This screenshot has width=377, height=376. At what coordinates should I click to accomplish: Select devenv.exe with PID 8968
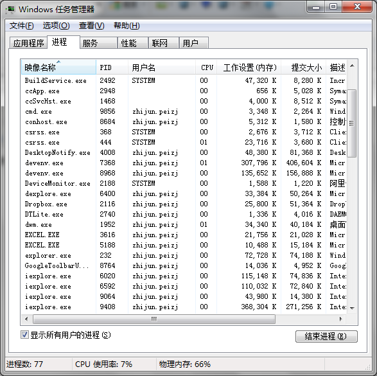pos(184,173)
